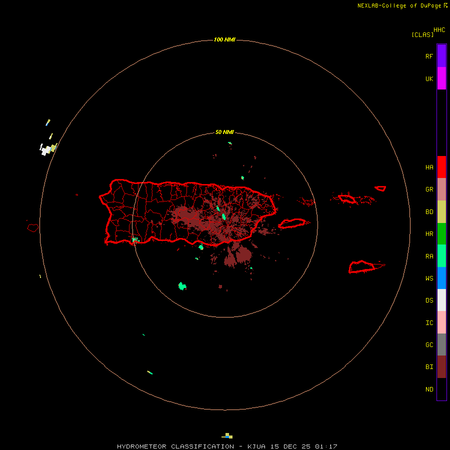Click the RF legend label
The width and height of the screenshot is (450, 450).
[x=429, y=56]
